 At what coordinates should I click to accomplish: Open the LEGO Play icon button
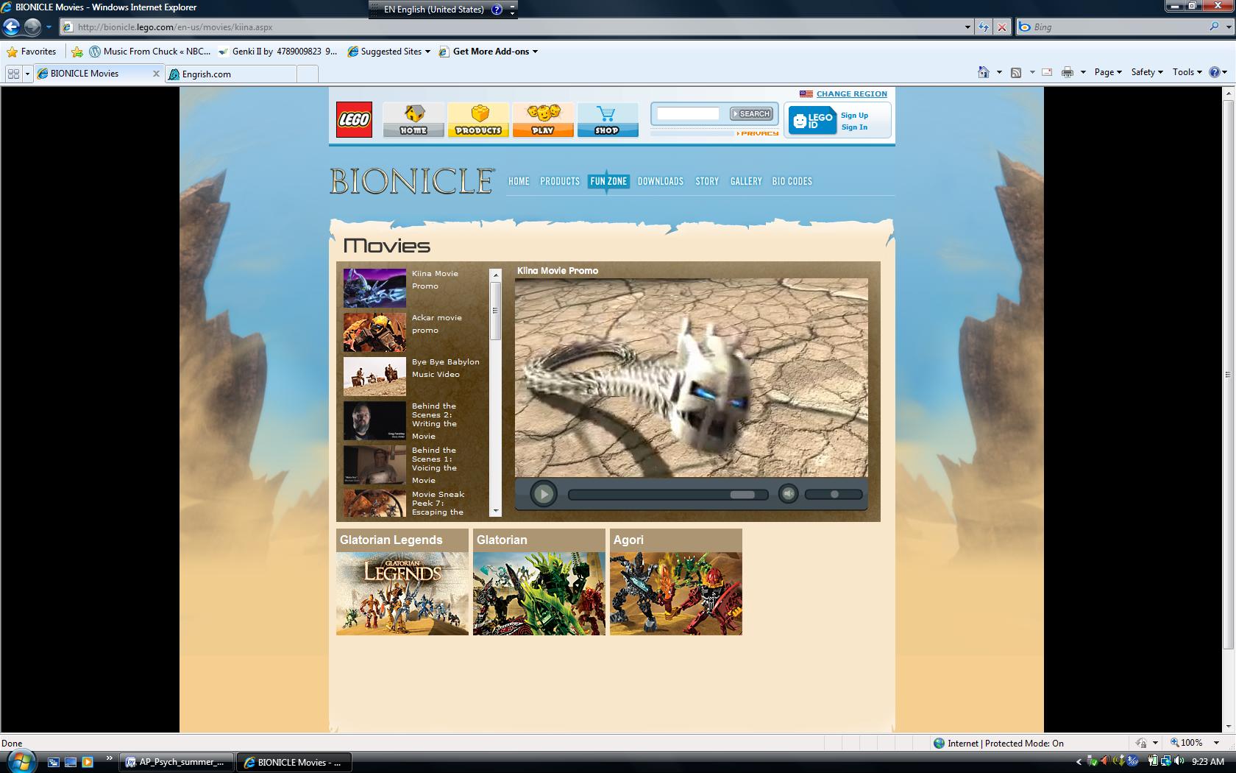click(x=543, y=119)
